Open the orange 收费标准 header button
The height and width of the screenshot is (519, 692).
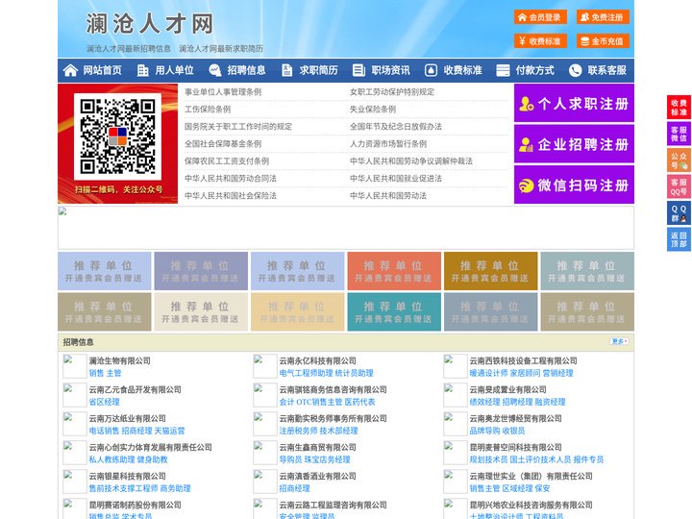(x=540, y=41)
